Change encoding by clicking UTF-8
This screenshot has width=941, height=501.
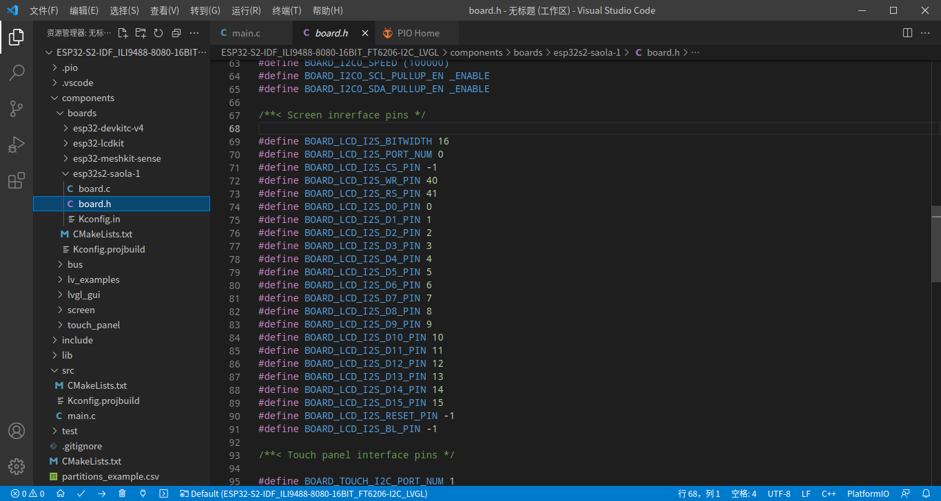point(779,493)
